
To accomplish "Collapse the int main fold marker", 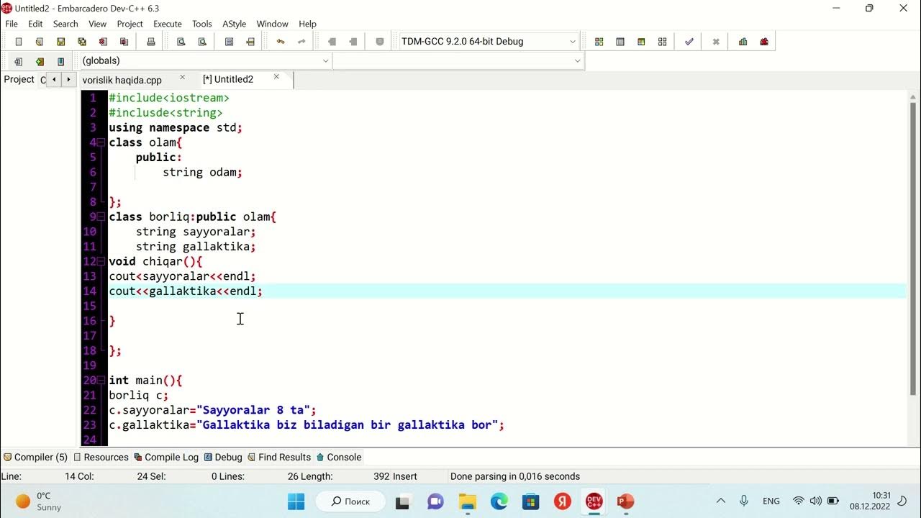I will click(x=101, y=380).
